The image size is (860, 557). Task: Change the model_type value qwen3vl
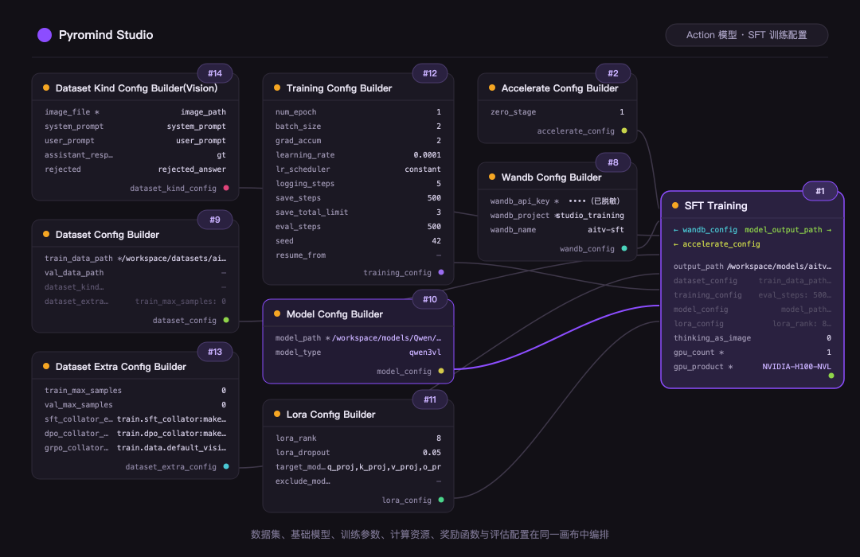point(424,352)
